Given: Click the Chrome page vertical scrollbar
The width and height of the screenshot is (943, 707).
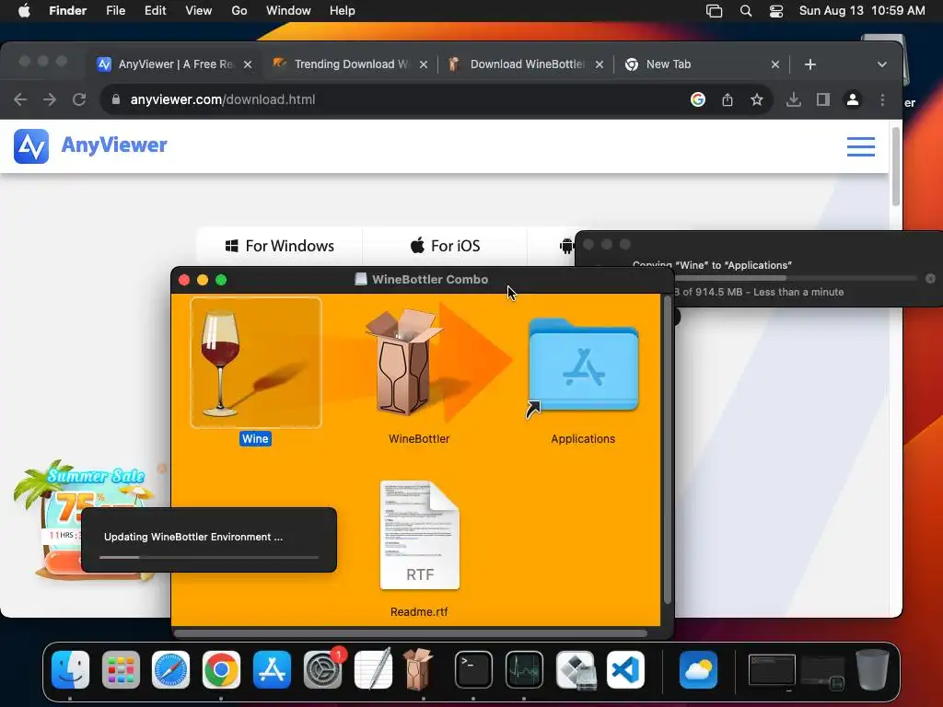Looking at the screenshot, I should pyautogui.click(x=895, y=167).
